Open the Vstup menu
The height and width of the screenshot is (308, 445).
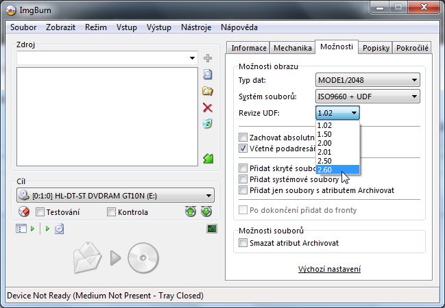click(127, 27)
